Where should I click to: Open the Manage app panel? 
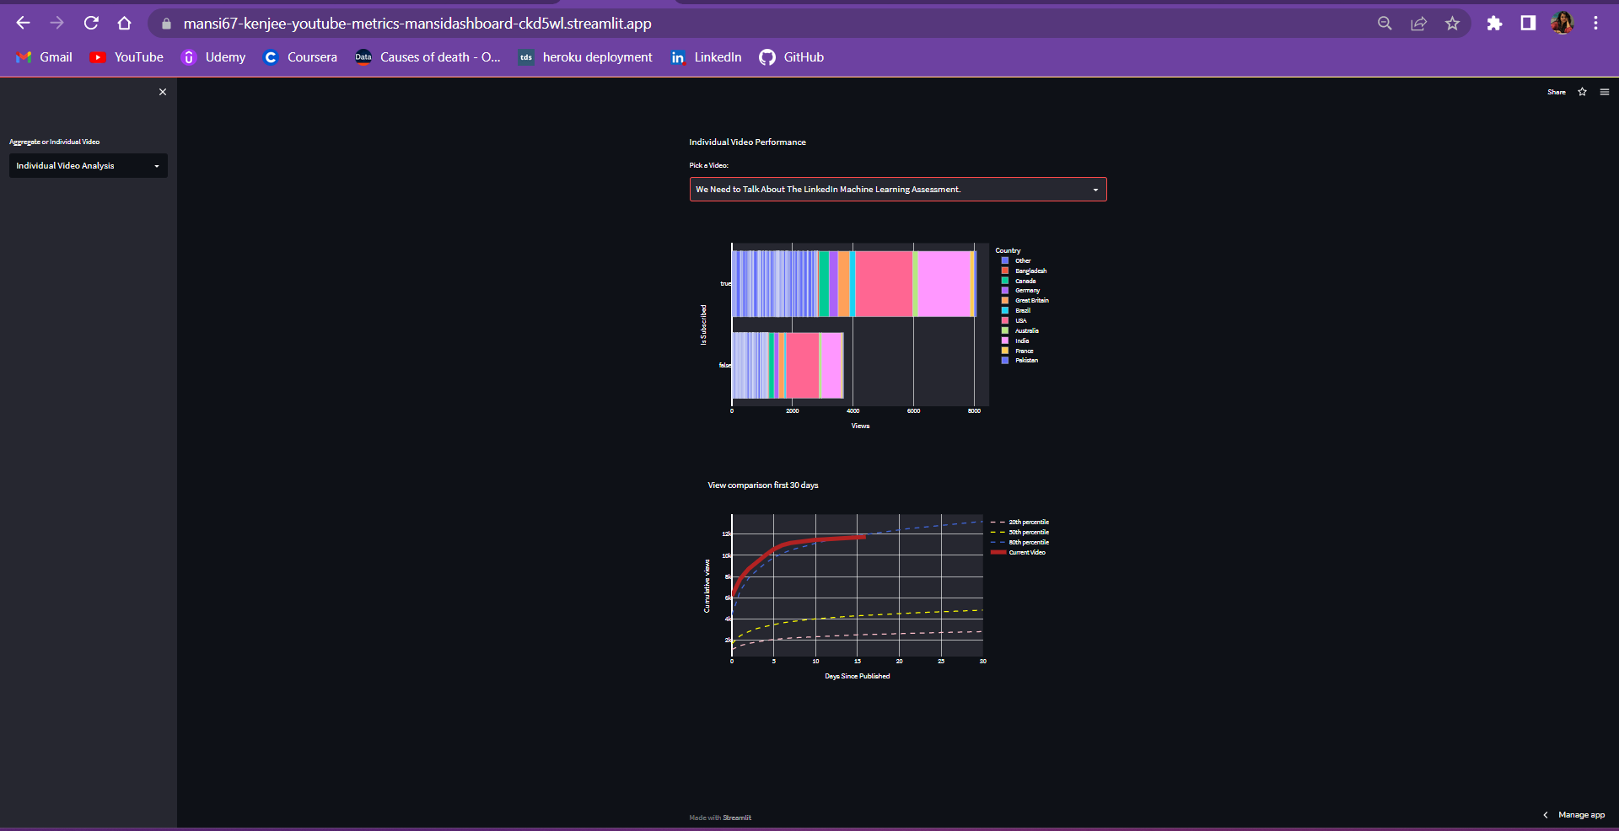click(x=1582, y=815)
